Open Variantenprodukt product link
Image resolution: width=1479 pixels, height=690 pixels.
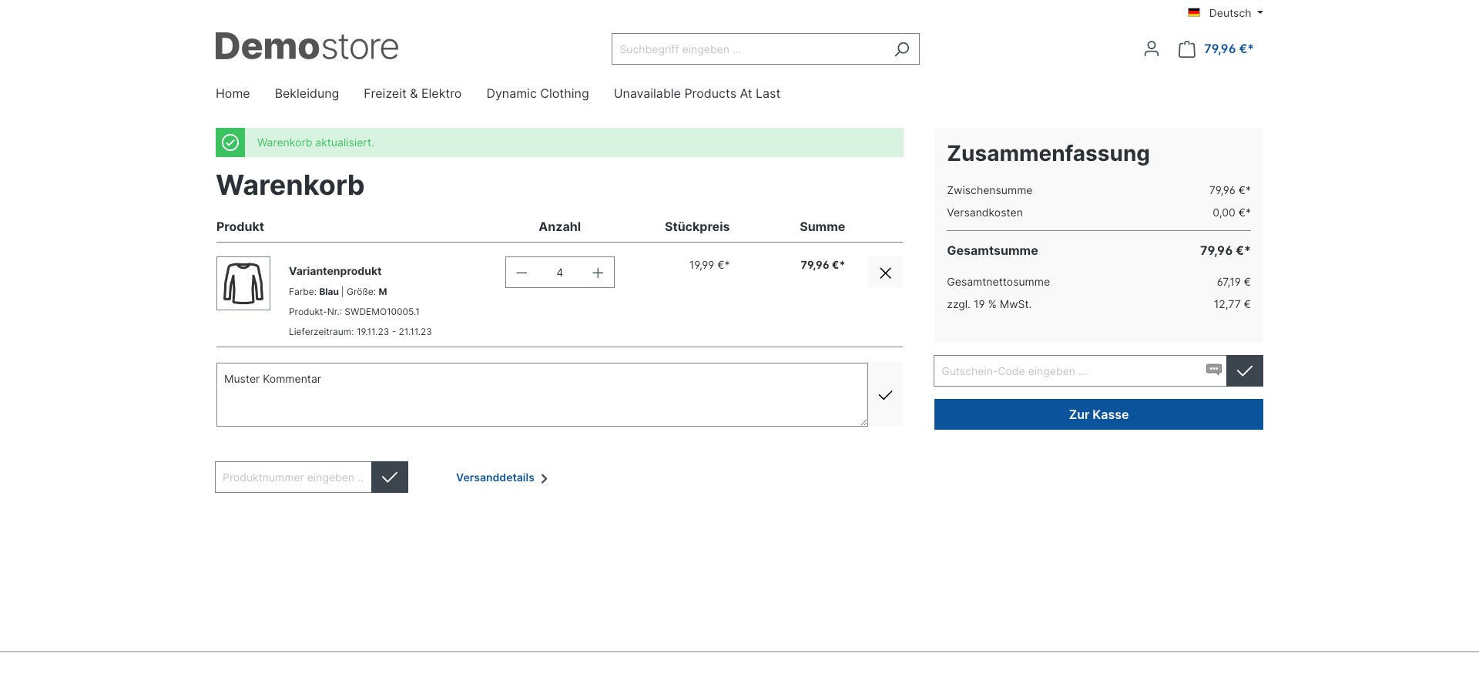tap(335, 271)
